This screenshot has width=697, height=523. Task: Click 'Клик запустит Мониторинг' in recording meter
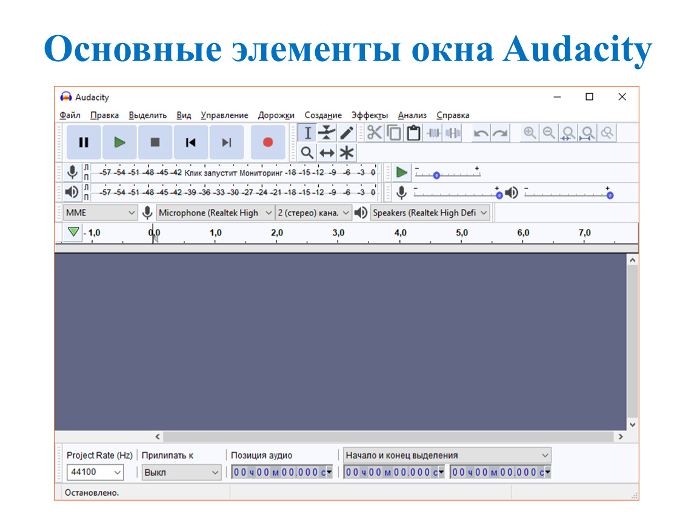coord(233,173)
